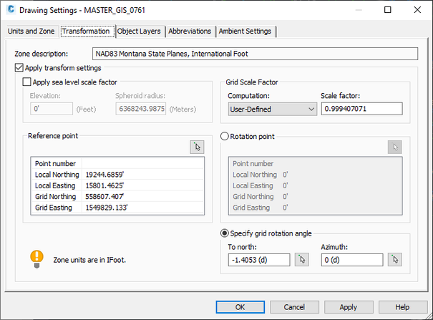Pick the To north angle in the drawing

(x=301, y=260)
